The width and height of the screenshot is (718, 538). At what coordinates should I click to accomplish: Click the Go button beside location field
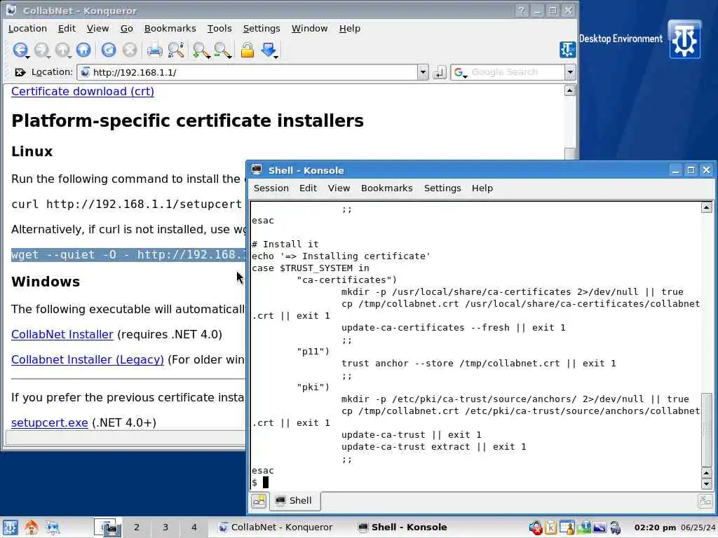(x=439, y=72)
